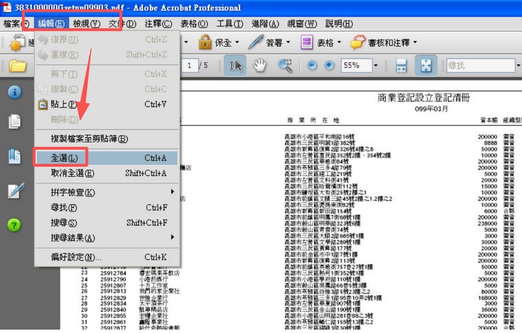
Task: Open the Bookmarks panel in sidebar
Action: 14,156
